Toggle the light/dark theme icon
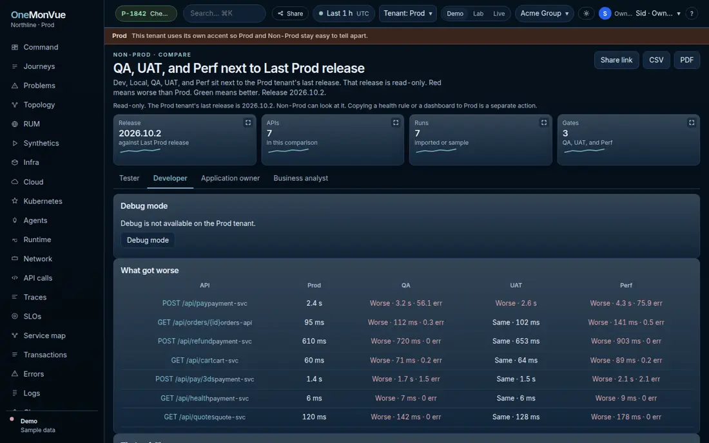The height and width of the screenshot is (443, 709). click(586, 14)
